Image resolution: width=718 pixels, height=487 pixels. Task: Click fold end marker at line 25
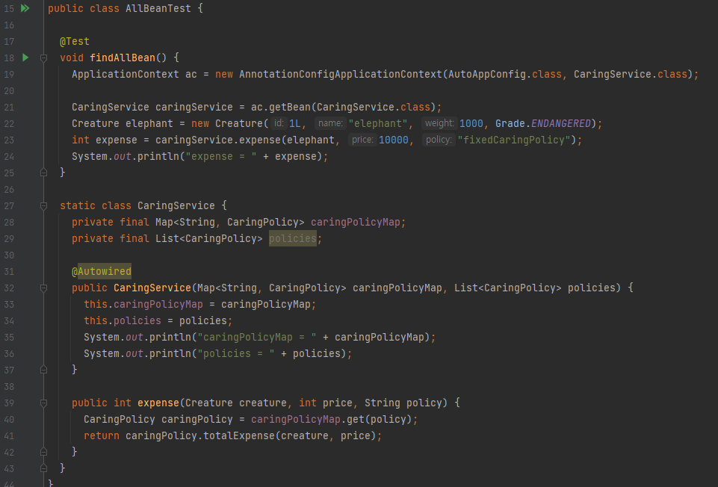(43, 173)
